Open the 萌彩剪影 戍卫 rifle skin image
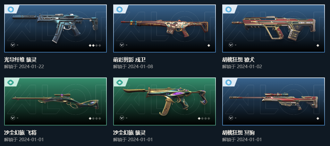This screenshot has height=146, width=330. tap(165, 28)
